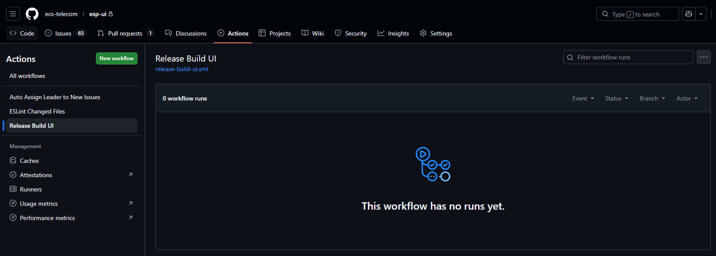Click the Wiki book icon
The height and width of the screenshot is (256, 716).
(x=305, y=33)
